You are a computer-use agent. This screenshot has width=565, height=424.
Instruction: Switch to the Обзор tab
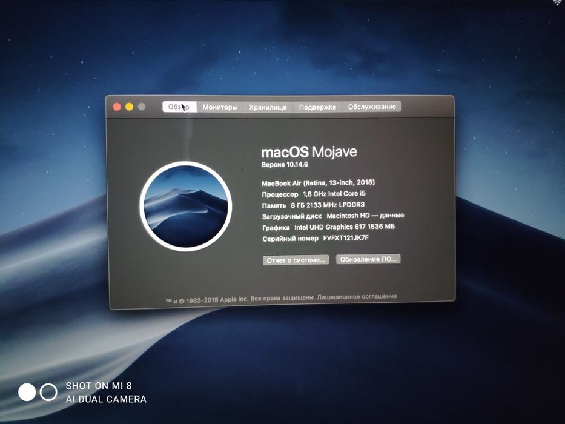coord(179,107)
